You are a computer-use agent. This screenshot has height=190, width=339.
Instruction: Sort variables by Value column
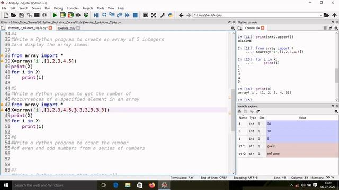click(x=302, y=118)
